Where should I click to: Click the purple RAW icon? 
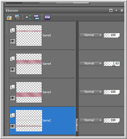(x=47, y=17)
